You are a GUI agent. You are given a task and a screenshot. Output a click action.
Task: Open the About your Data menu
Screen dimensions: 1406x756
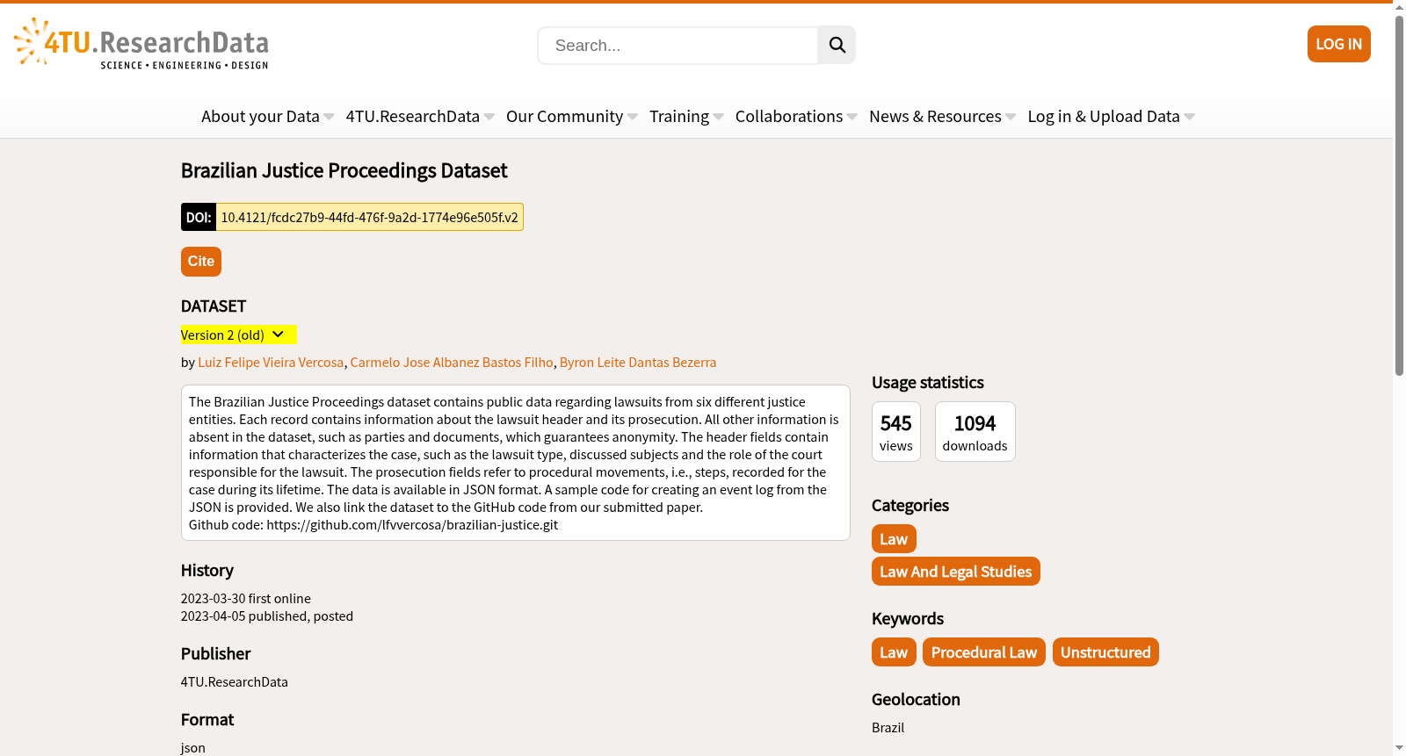point(267,117)
